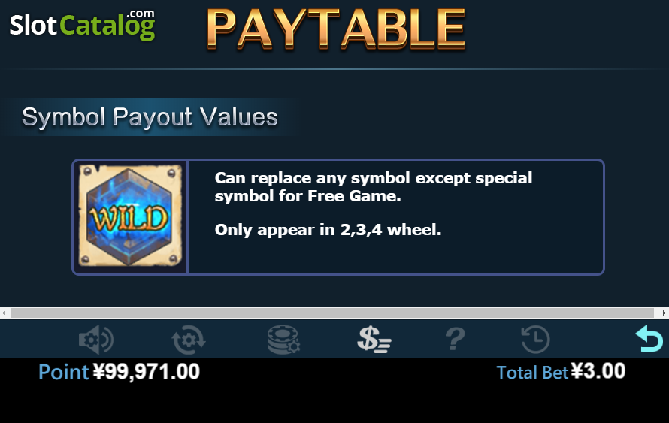Open the auto-spin settings icon

pyautogui.click(x=189, y=340)
